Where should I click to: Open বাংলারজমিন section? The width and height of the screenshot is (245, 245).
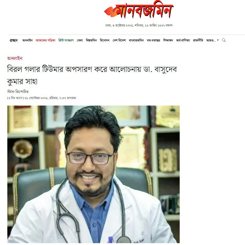[136, 40]
